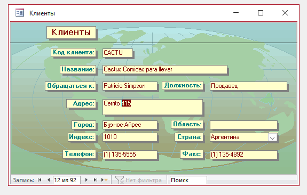Jump to the last record
The width and height of the screenshot is (307, 195).
(96, 180)
